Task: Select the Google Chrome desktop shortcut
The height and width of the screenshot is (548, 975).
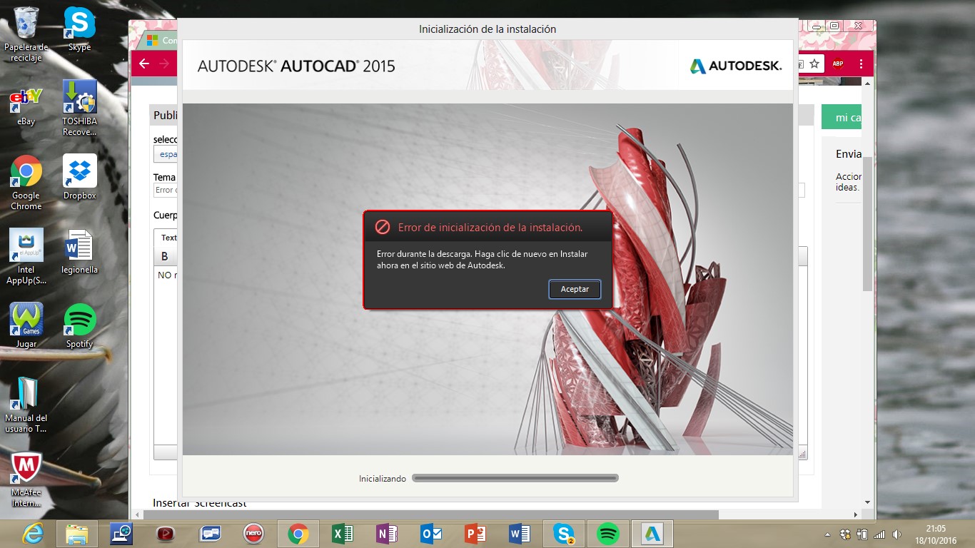Action: pyautogui.click(x=26, y=183)
